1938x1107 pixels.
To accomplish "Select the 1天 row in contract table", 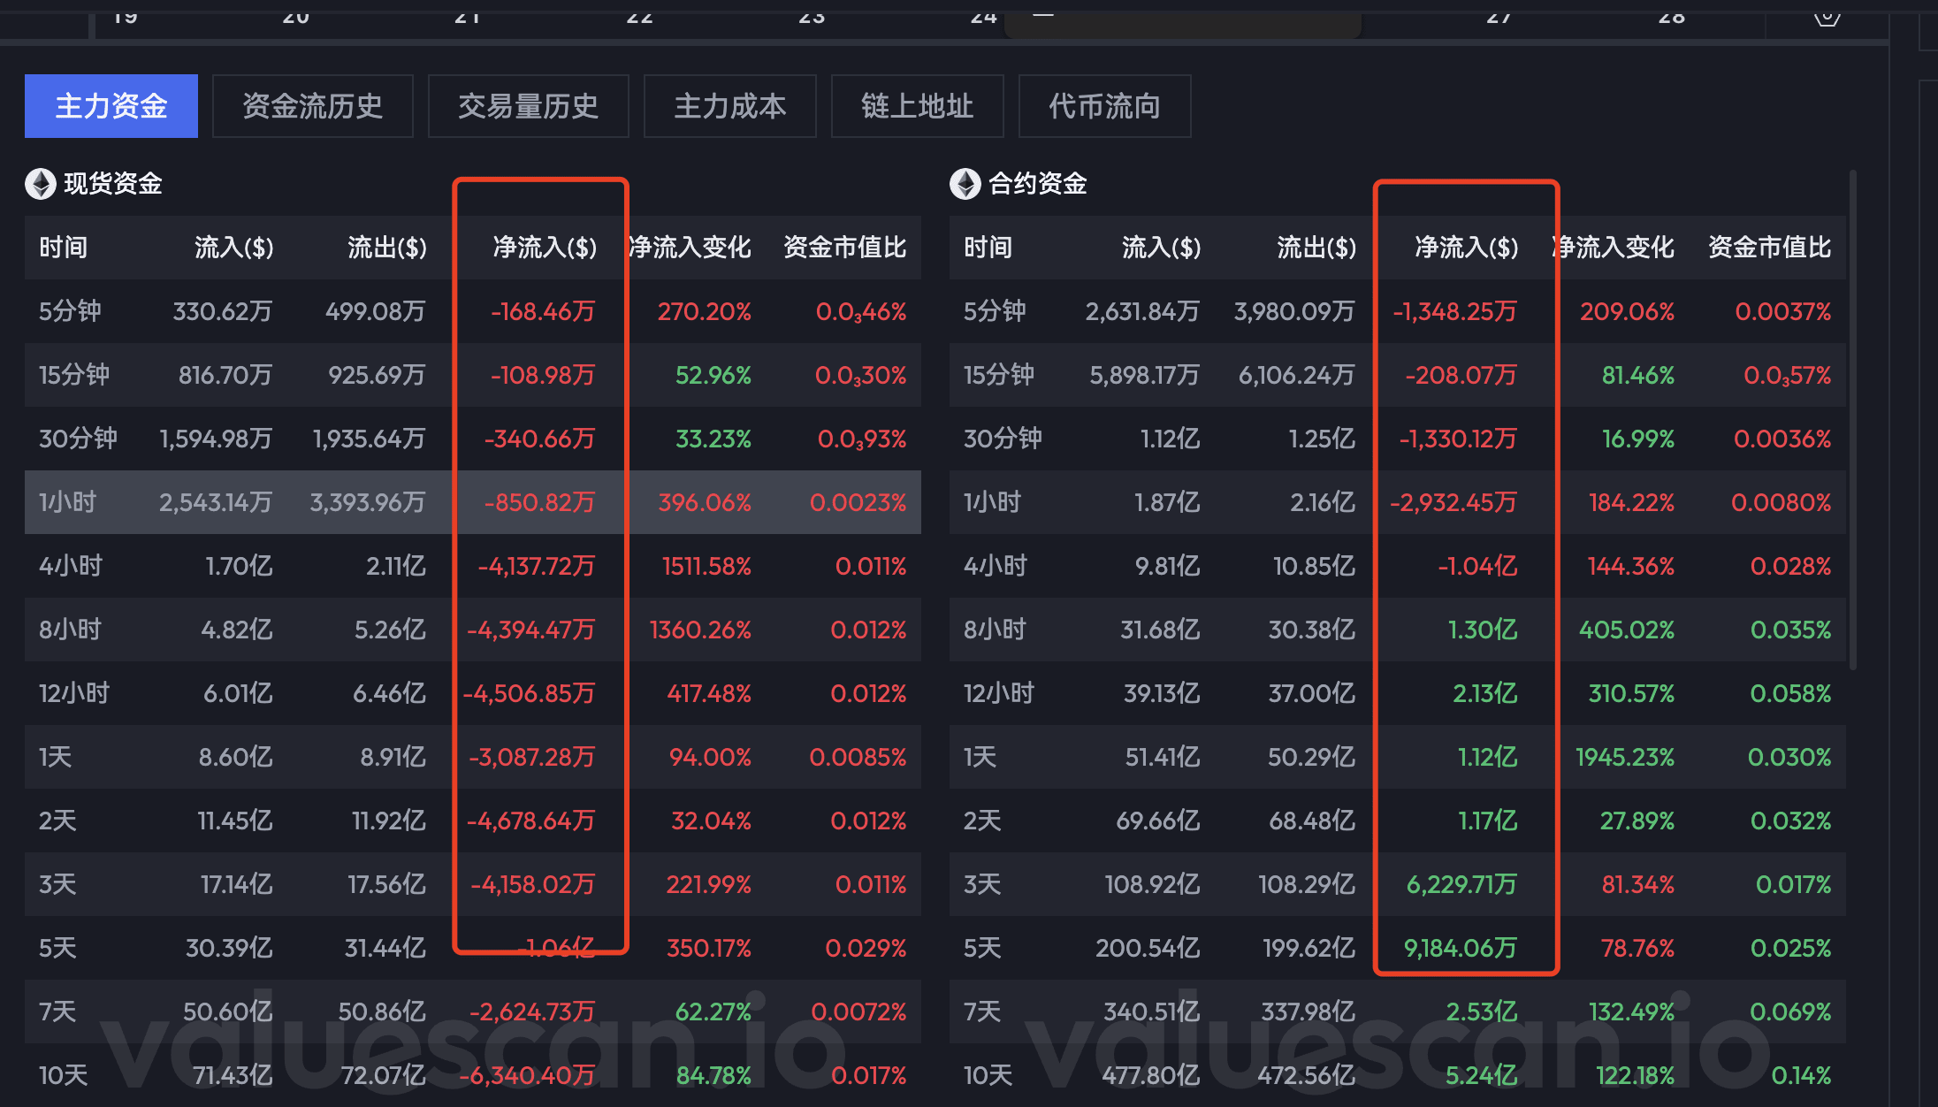I will point(980,757).
